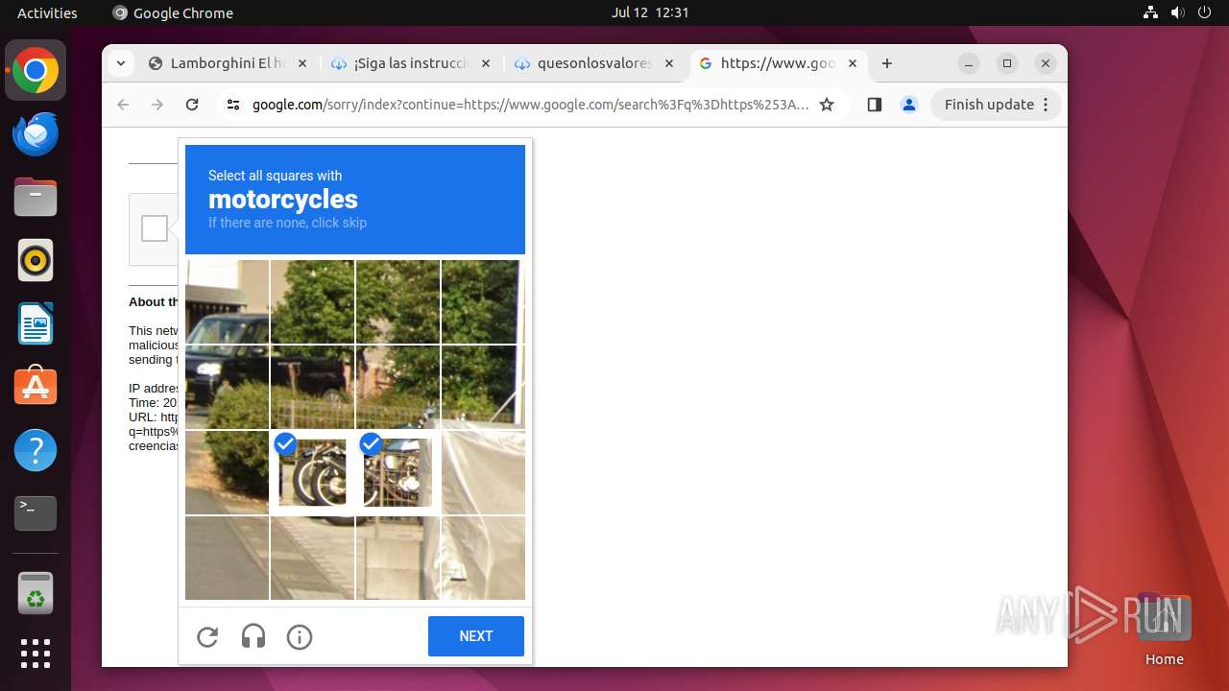Select the black car captcha tile
Viewport: 1229px width, 691px height.
coord(227,387)
